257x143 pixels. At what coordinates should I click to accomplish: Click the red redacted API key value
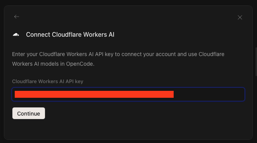coord(94,94)
